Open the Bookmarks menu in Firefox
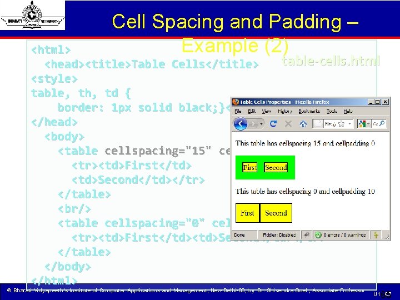Viewport: 400px width, 300px height. 309,111
